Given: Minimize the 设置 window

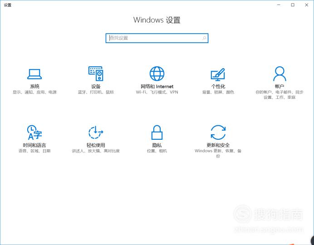Looking at the screenshot, I should 279,5.
